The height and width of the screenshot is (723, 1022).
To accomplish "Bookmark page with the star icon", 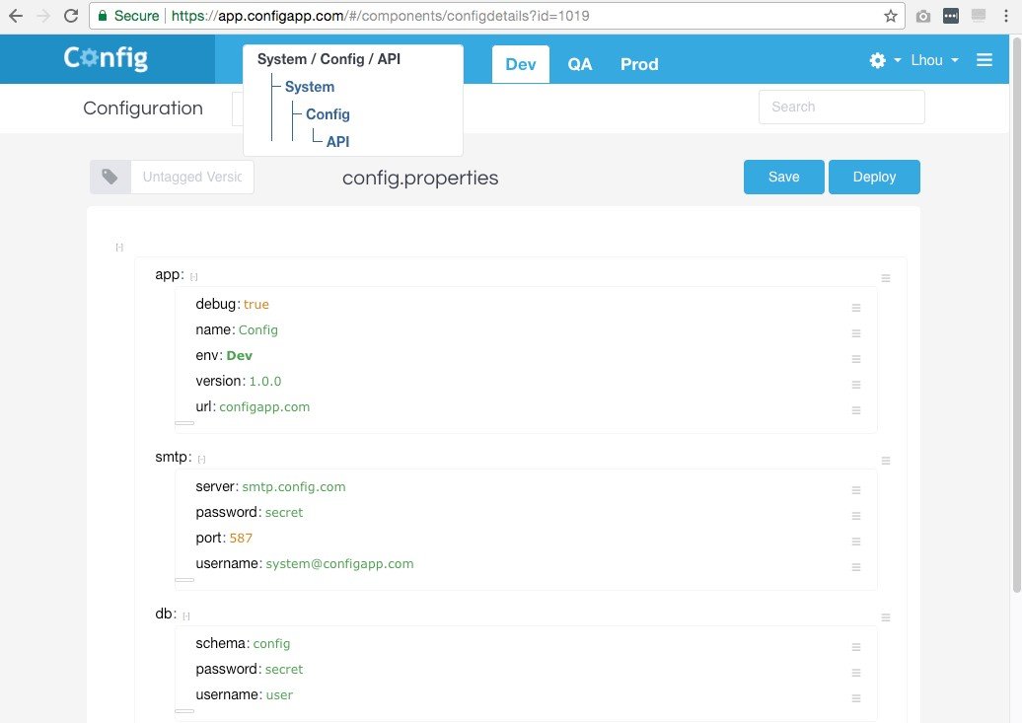I will (x=891, y=16).
